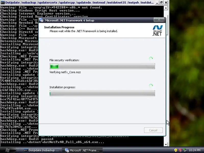Open the Windows Start button

(x=8, y=150)
